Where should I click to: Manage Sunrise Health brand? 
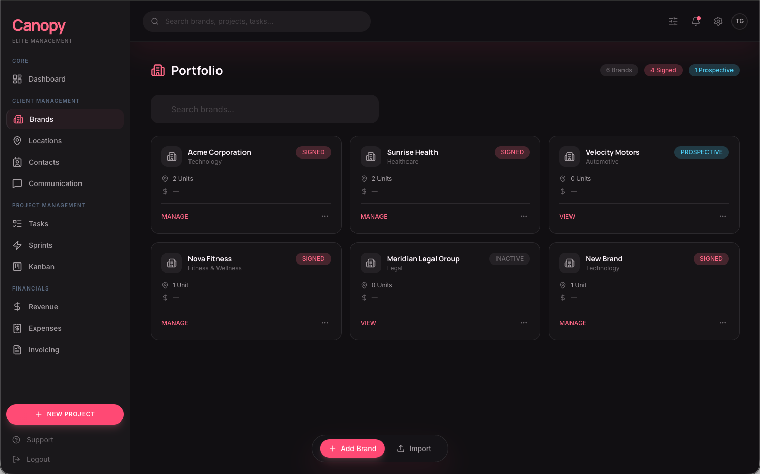(374, 217)
